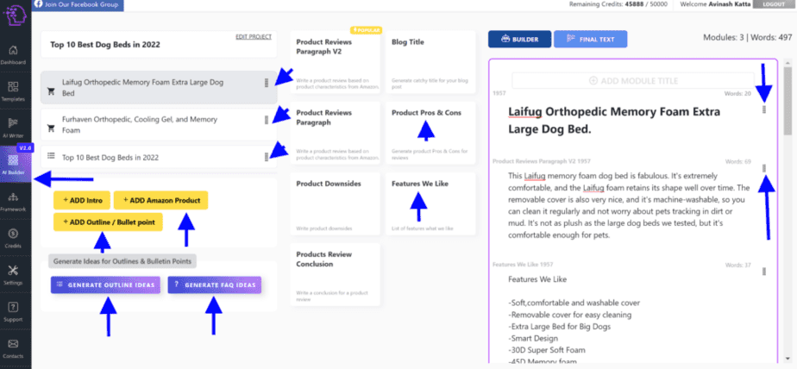797x369 pixels.
Task: Click the Logout button
Action: [x=772, y=4]
